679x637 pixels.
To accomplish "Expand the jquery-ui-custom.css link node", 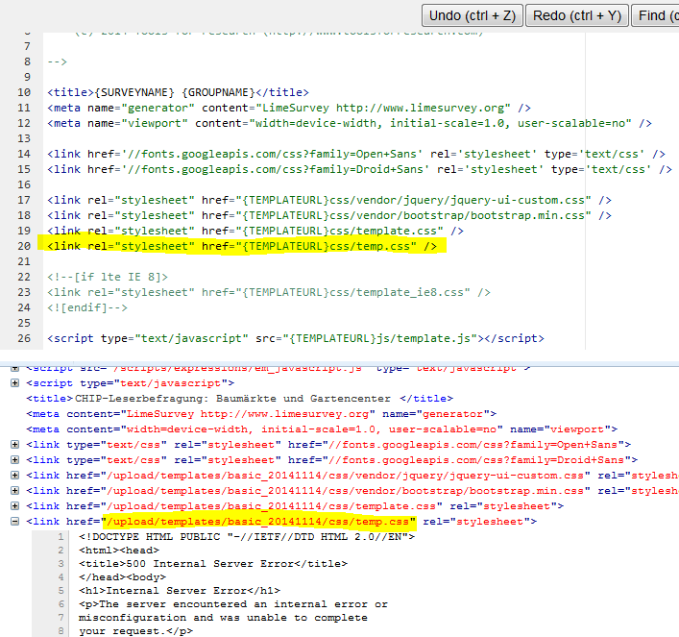I will click(x=15, y=475).
